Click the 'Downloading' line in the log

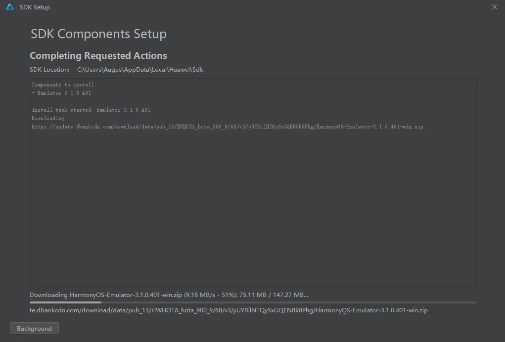[48, 118]
